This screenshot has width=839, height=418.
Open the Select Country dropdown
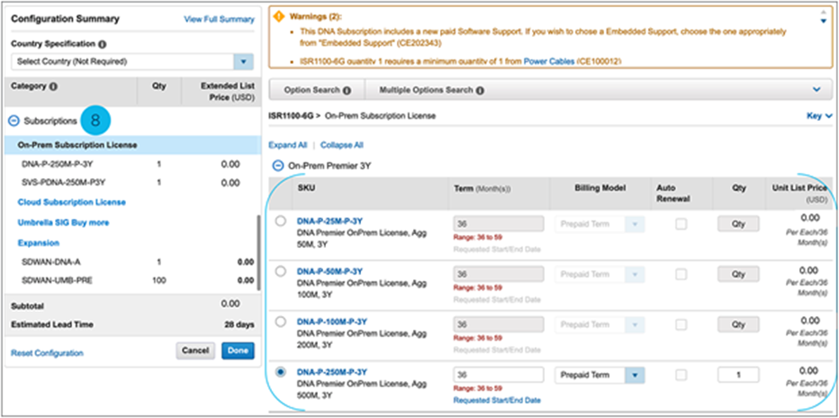coord(243,61)
